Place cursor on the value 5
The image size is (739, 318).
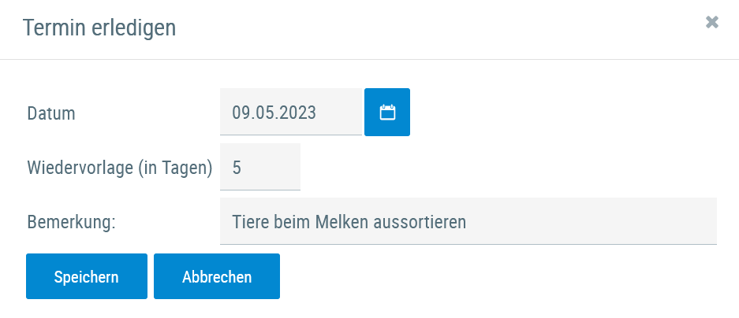click(237, 168)
